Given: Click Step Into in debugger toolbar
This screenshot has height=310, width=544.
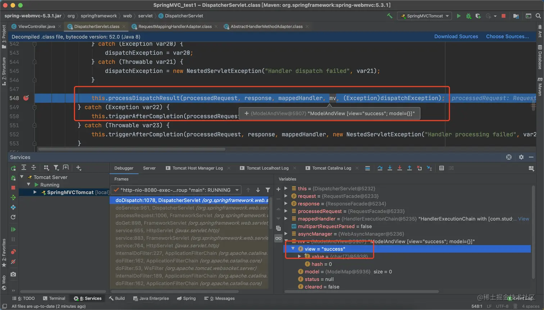Looking at the screenshot, I should [390, 168].
